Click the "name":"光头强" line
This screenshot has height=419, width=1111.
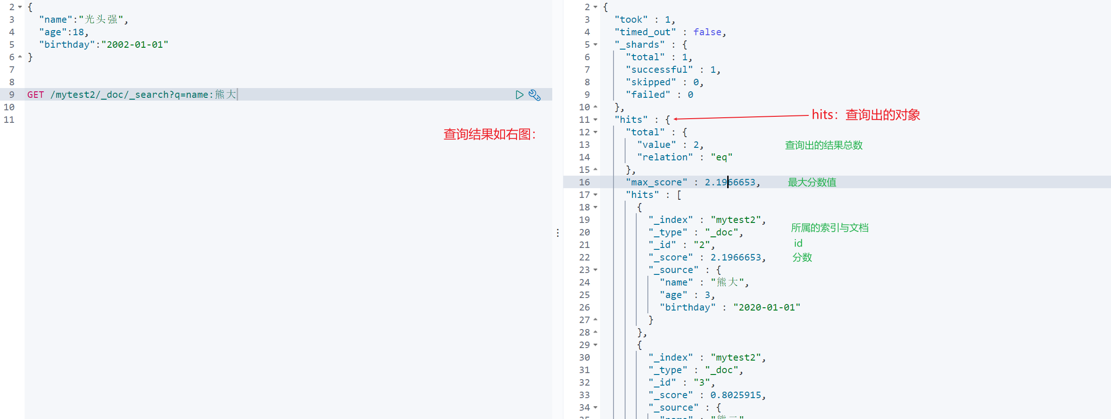(84, 19)
